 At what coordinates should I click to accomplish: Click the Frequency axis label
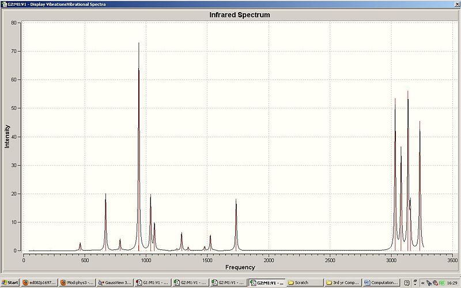(x=240, y=267)
